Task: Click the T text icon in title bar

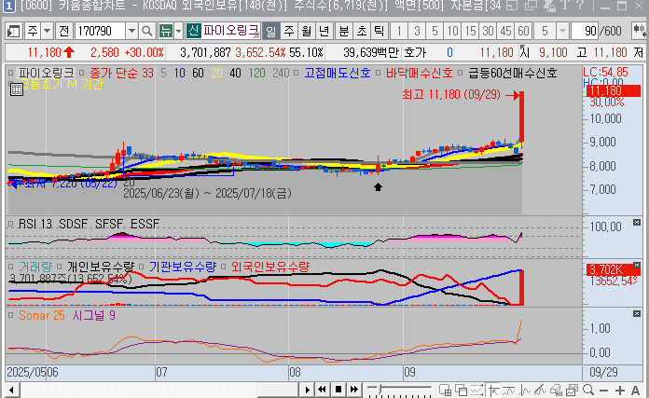Action: pyautogui.click(x=565, y=6)
